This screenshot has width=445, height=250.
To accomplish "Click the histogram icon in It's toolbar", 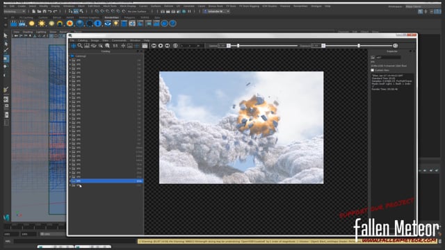I will point(87,46).
